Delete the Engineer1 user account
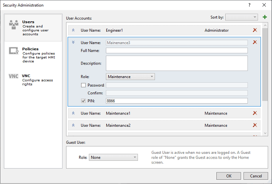Image resolution: width=272 pixels, height=184 pixels. pyautogui.click(x=255, y=30)
